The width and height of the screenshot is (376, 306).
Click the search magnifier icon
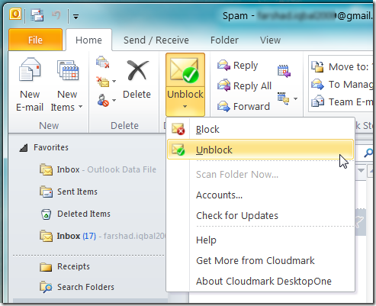point(368,153)
